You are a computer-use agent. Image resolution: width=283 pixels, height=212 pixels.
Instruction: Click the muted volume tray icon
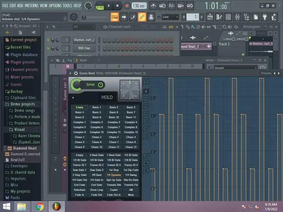pyautogui.click(x=257, y=207)
